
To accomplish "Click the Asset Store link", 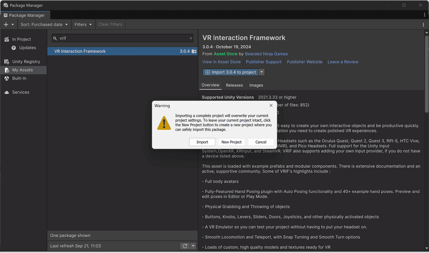I will 225,54.
